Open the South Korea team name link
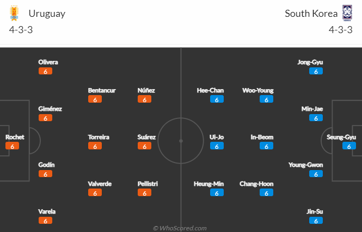Screen dimensions: 362x232 (x=311, y=14)
